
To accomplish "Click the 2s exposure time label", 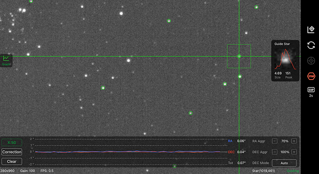I will (311, 95).
